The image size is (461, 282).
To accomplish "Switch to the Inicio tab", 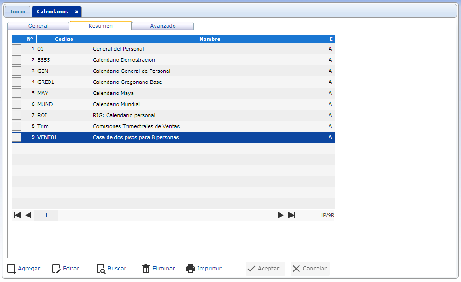I will [18, 12].
